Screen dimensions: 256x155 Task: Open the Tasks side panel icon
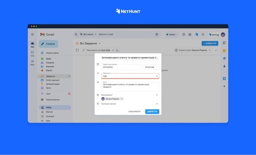click(x=224, y=58)
